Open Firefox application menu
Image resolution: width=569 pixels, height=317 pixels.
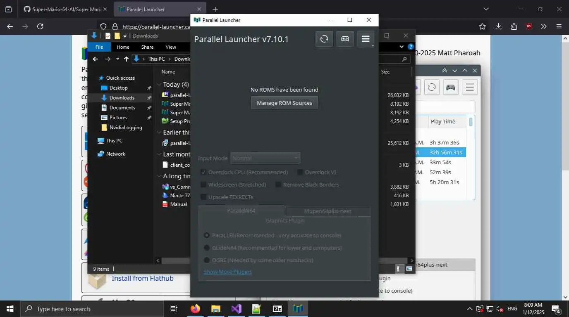[559, 26]
